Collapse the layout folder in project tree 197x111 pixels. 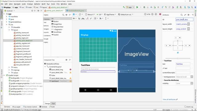click(x=9, y=30)
